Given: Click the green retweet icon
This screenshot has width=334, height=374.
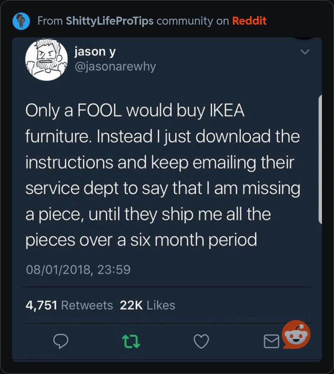Looking at the screenshot, I should point(131,341).
